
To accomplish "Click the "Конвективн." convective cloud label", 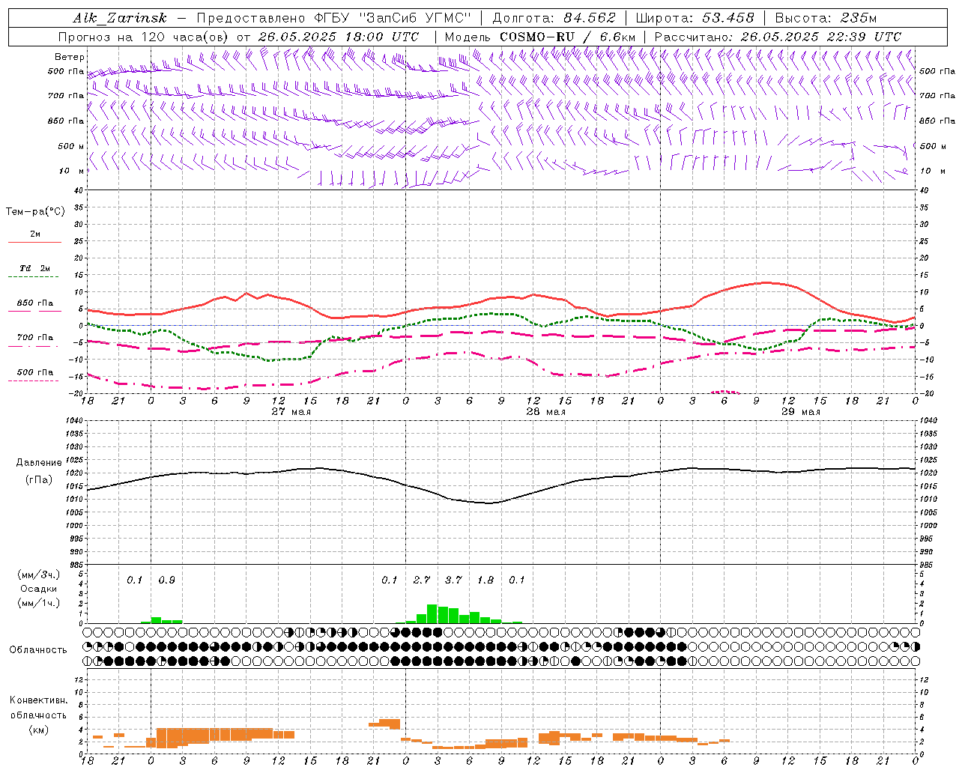I will pos(38,700).
